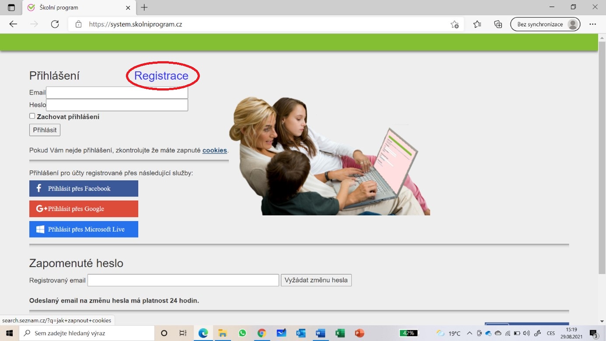The width and height of the screenshot is (606, 341).
Task: Focus the Heslo password field
Action: (117, 105)
